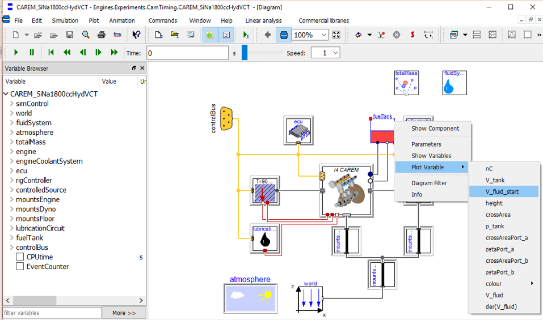Expand the fuelTank tree node

(11, 238)
